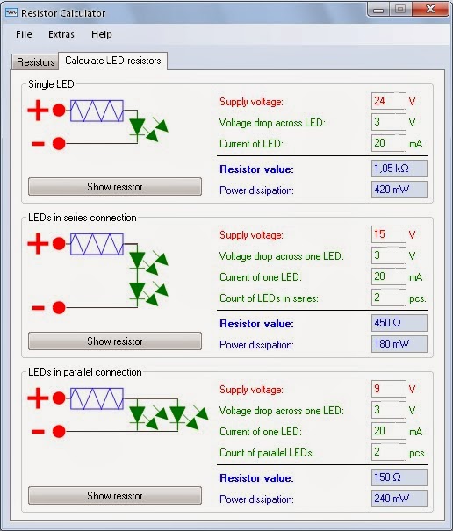453x531 pixels.
Task: Click the Count of LEDs in series field
Action: [x=388, y=298]
